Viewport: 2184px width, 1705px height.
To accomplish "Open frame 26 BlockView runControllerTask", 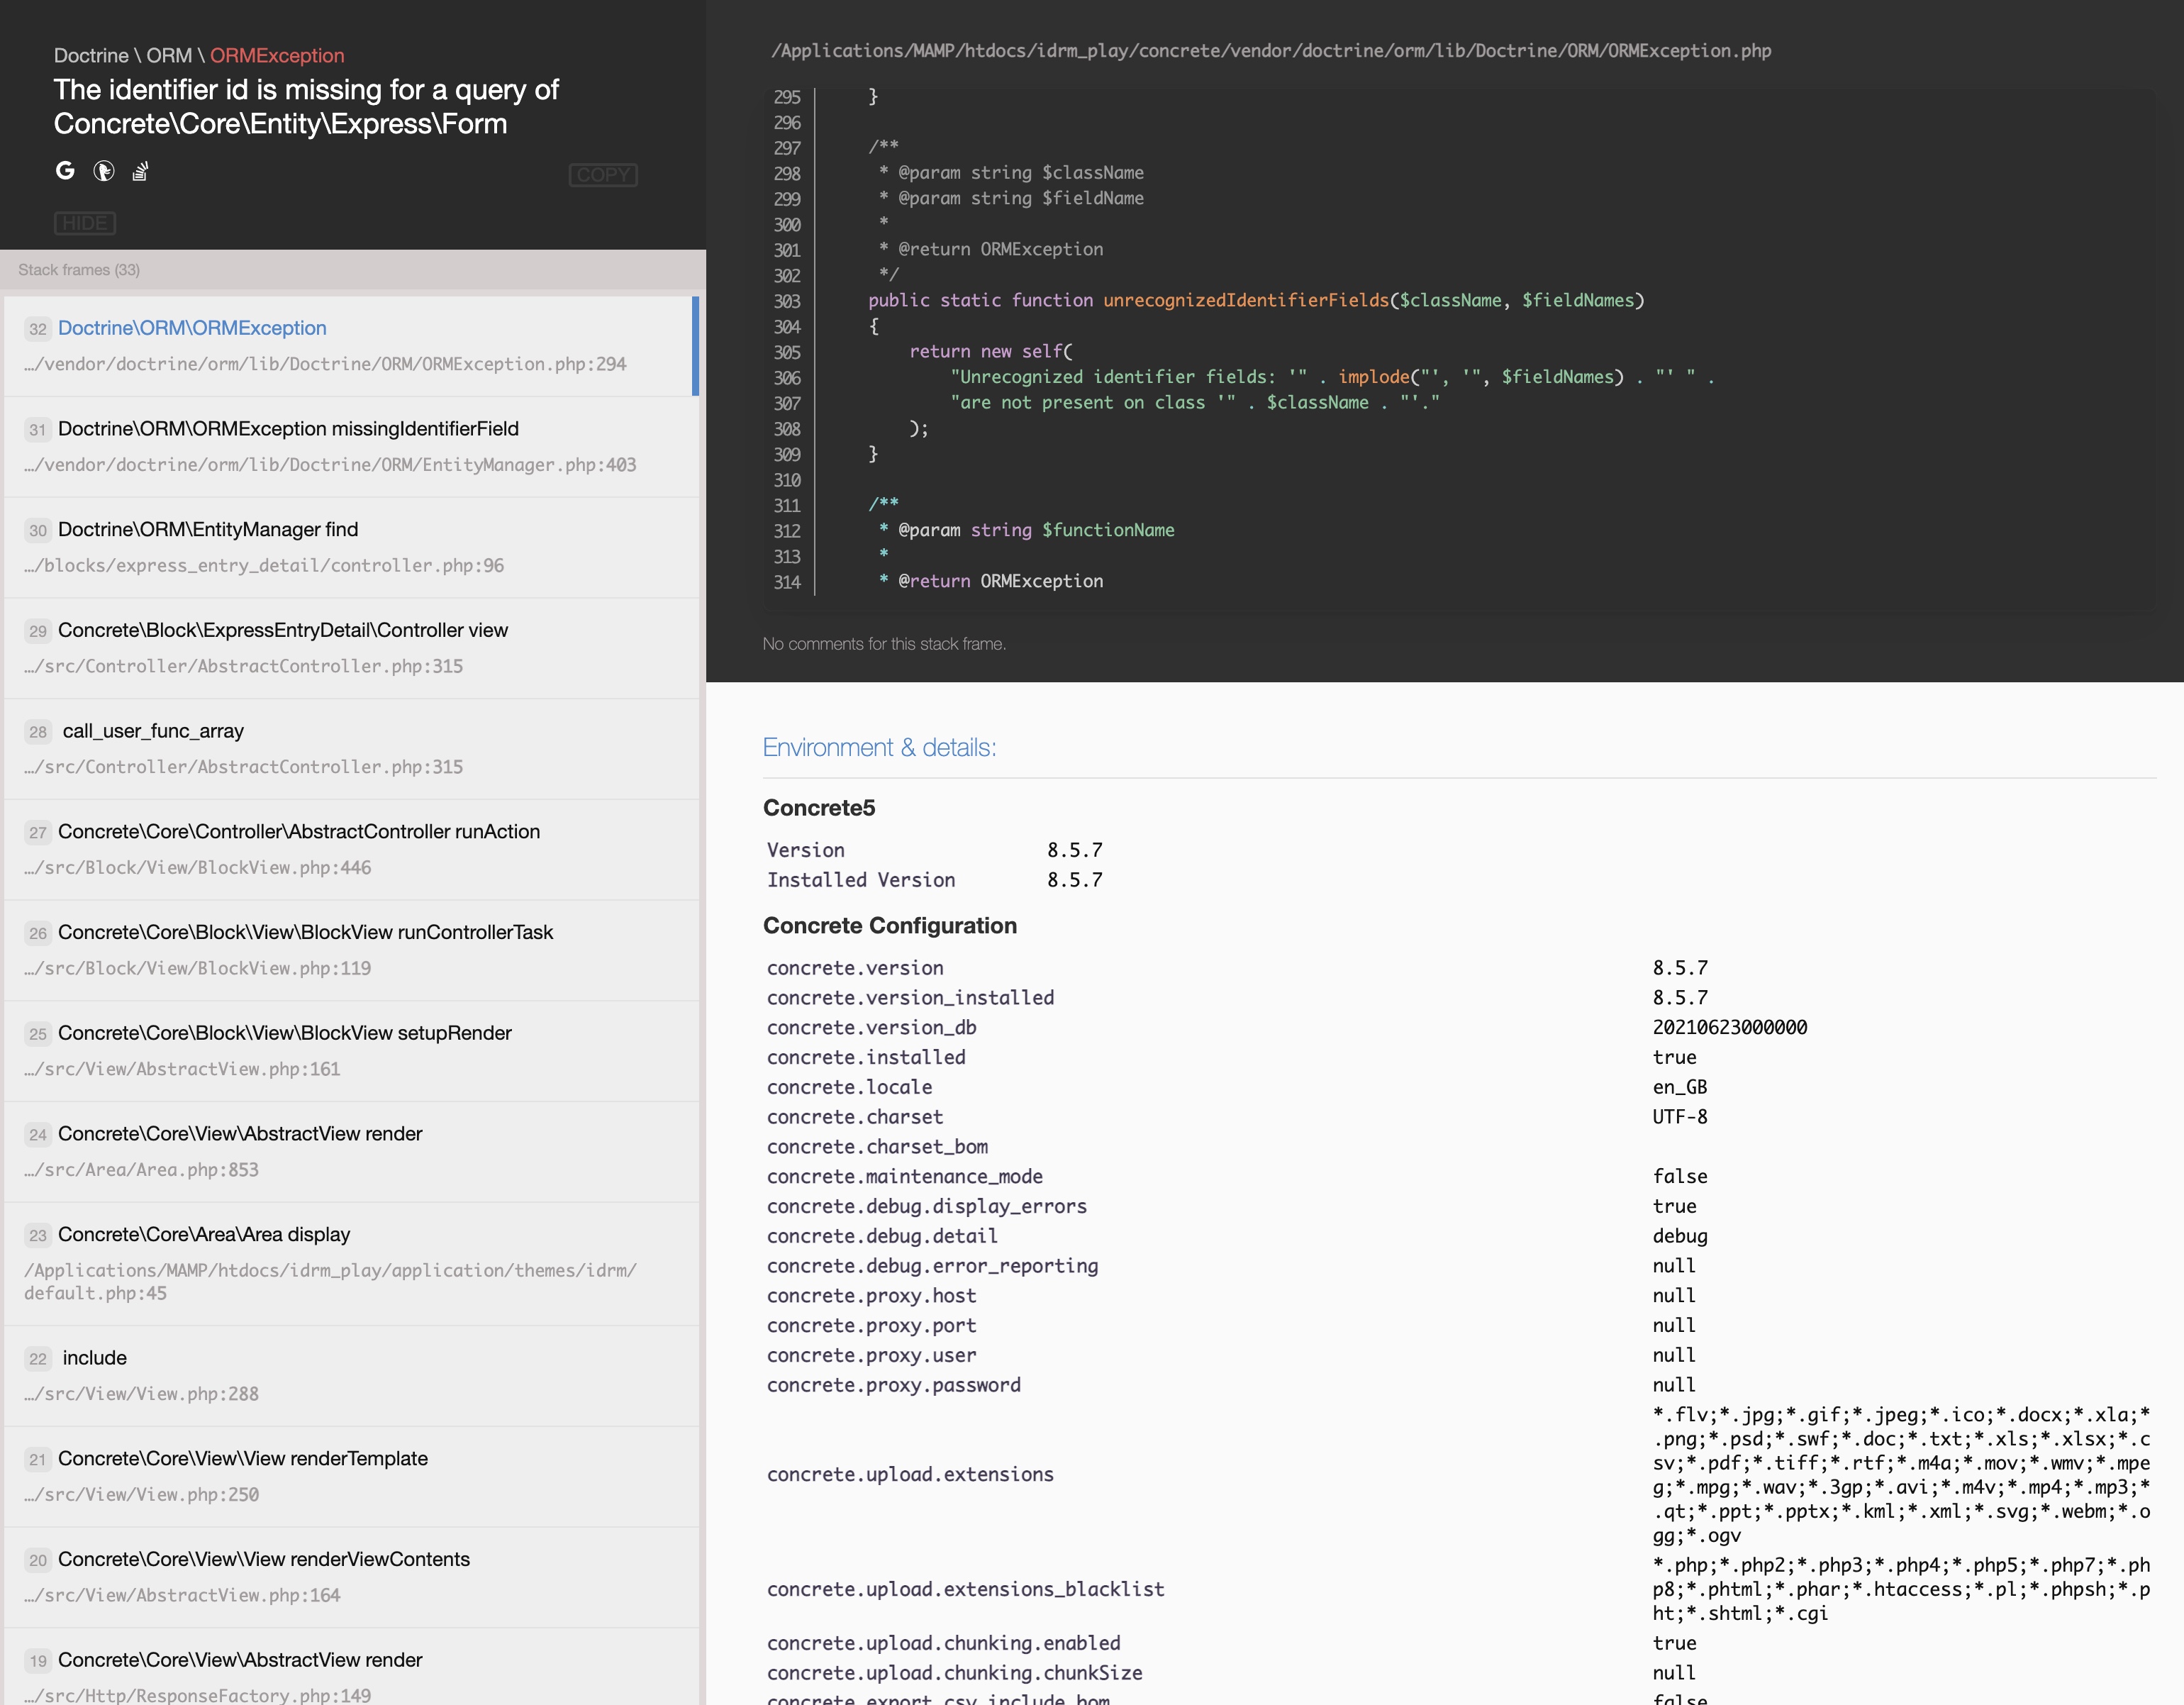I will pos(350,951).
